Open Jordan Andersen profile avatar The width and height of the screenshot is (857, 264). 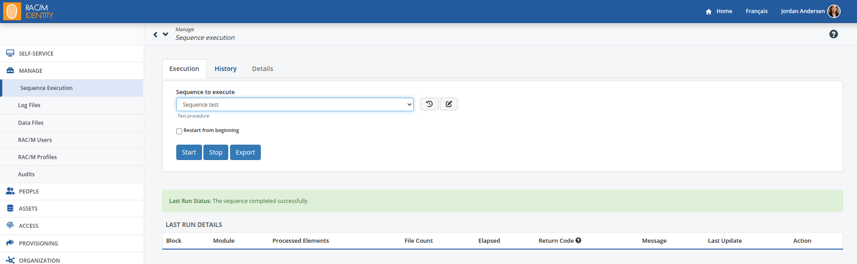coord(834,11)
